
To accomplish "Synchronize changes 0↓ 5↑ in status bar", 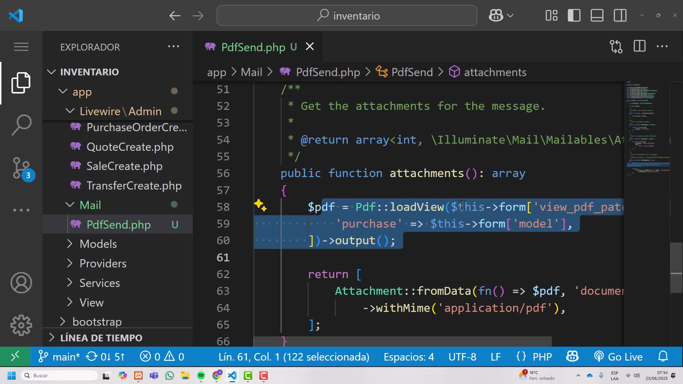I will pos(105,357).
